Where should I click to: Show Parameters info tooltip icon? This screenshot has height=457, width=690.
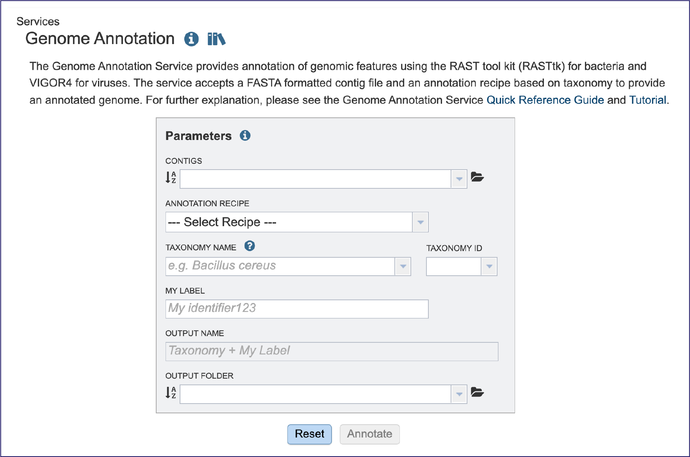click(245, 135)
